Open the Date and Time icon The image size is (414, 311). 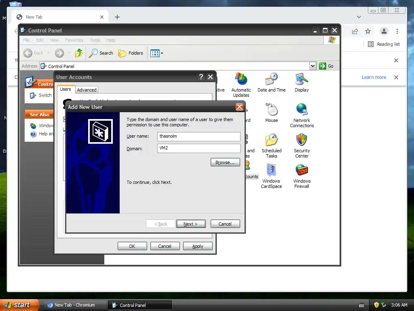[271, 83]
